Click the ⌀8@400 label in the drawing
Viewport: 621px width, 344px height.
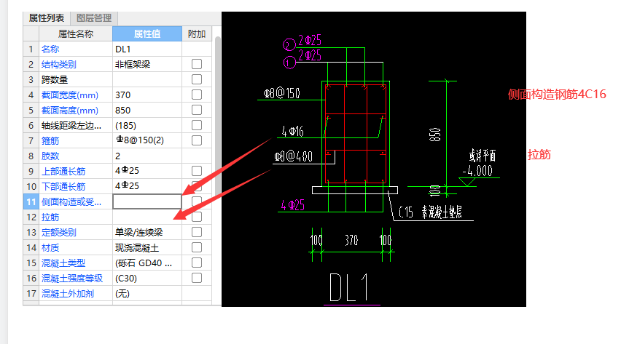pyautogui.click(x=294, y=156)
